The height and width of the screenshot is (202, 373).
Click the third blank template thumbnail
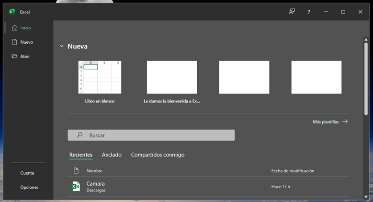pos(244,77)
